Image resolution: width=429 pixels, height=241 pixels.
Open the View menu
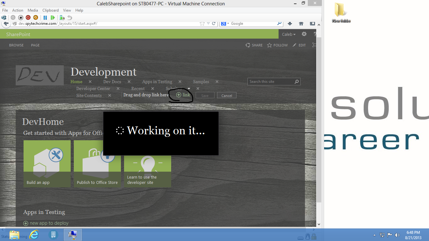[67, 10]
